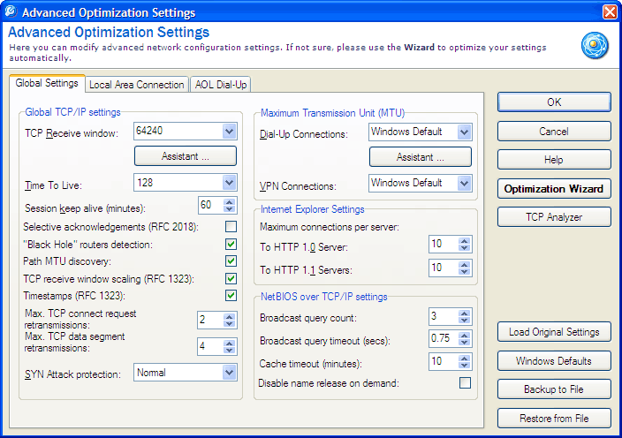This screenshot has height=438, width=622.
Task: Decrease HTTP 1.1 Servers max connections
Action: [464, 271]
